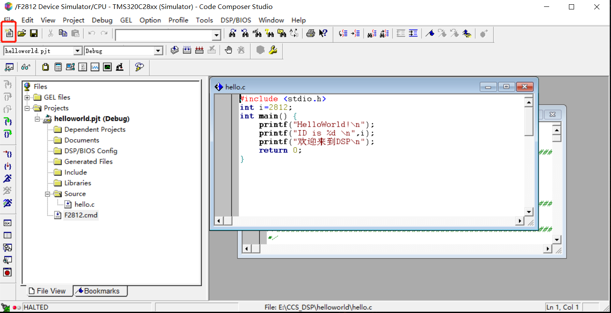Image resolution: width=611 pixels, height=313 pixels.
Task: Click the background window horizontal scroll left arrow
Action: (x=246, y=249)
